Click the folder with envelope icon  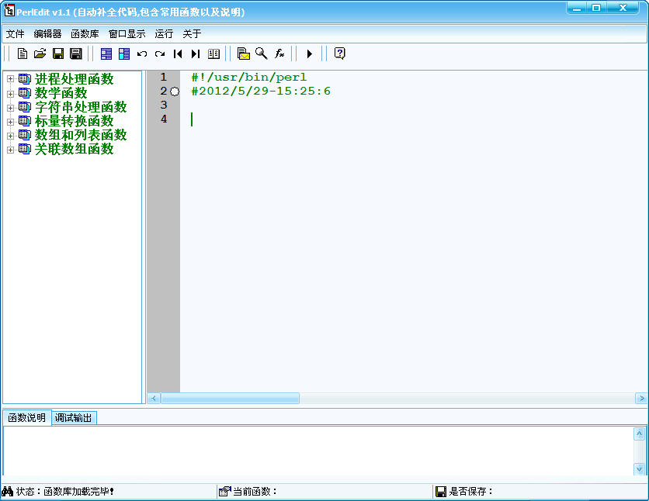[244, 54]
